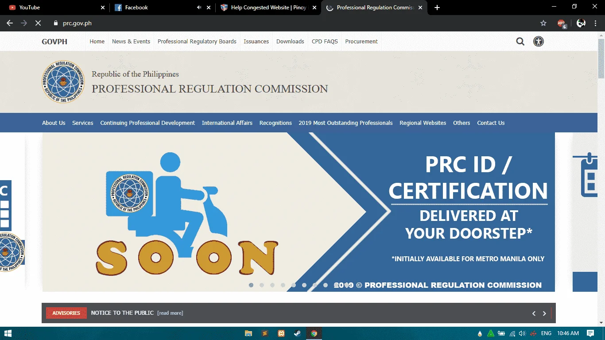Close the YouTube tab
605x340 pixels.
(103, 8)
